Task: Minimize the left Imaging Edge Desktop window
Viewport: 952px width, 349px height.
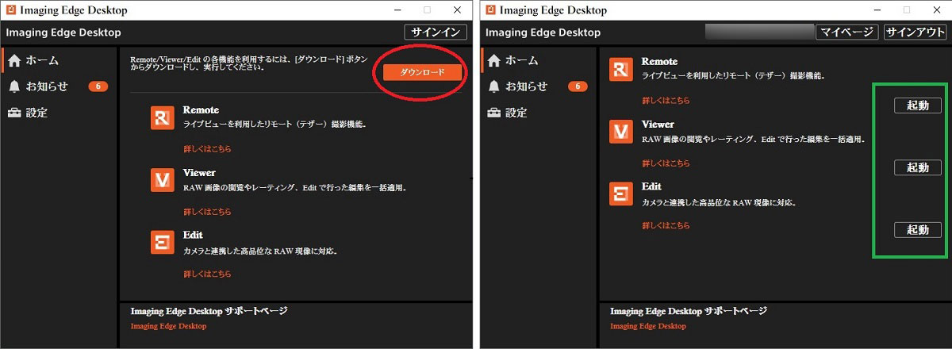Action: [397, 10]
